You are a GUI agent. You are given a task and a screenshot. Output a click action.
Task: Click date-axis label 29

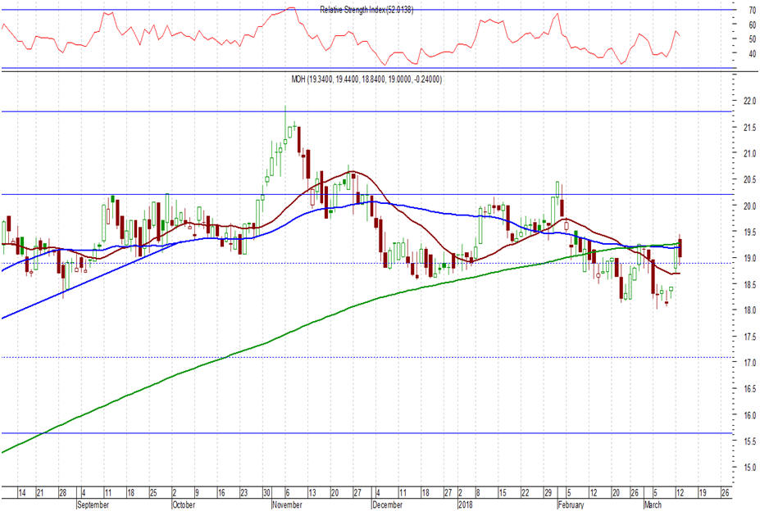click(548, 493)
